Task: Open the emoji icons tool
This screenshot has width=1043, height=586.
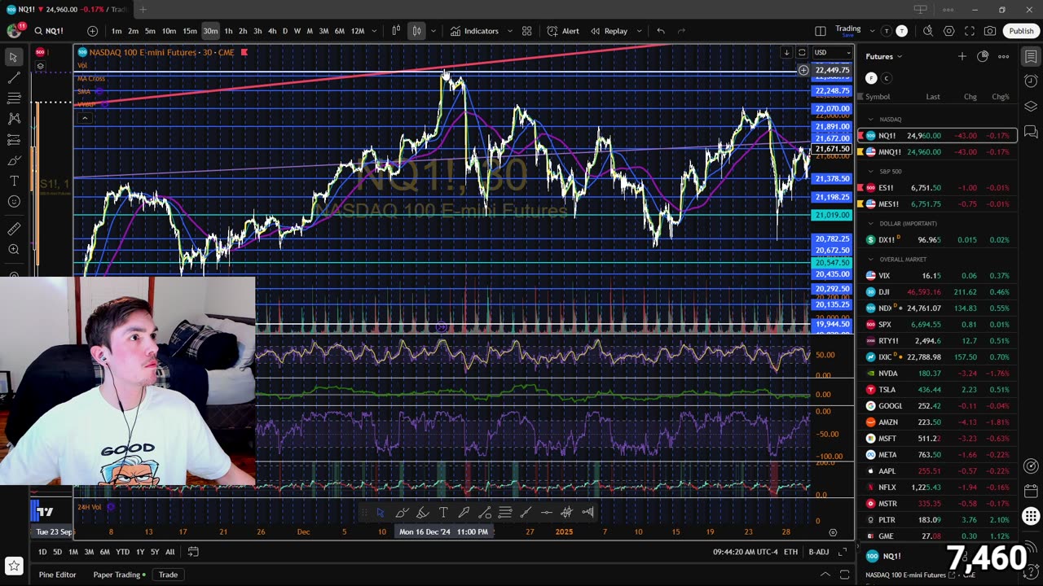Action: point(14,201)
